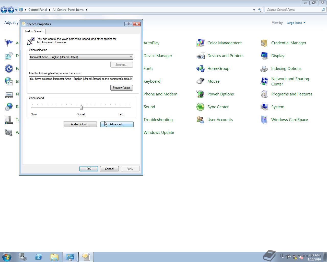
Task: Open the Fonts link
Action: 148,69
